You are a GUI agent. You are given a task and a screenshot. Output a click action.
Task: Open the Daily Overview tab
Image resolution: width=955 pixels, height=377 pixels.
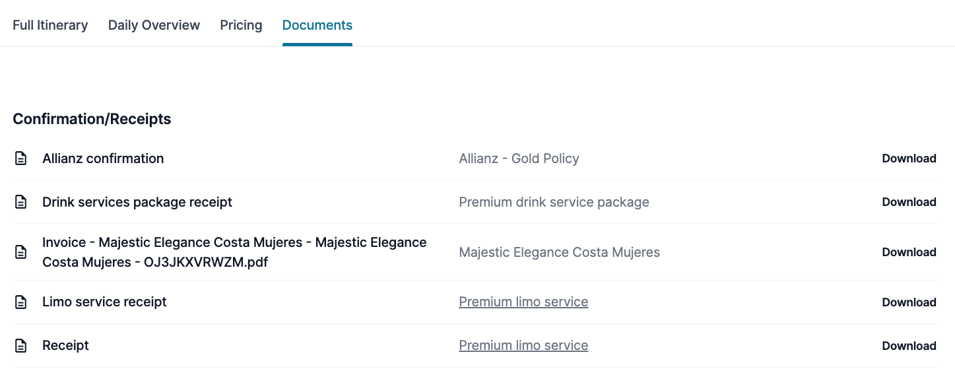[154, 25]
